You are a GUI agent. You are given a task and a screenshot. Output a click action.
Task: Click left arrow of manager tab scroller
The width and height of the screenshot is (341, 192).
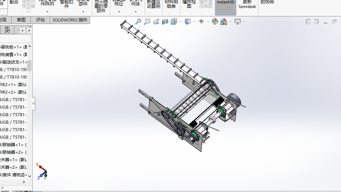(23, 31)
